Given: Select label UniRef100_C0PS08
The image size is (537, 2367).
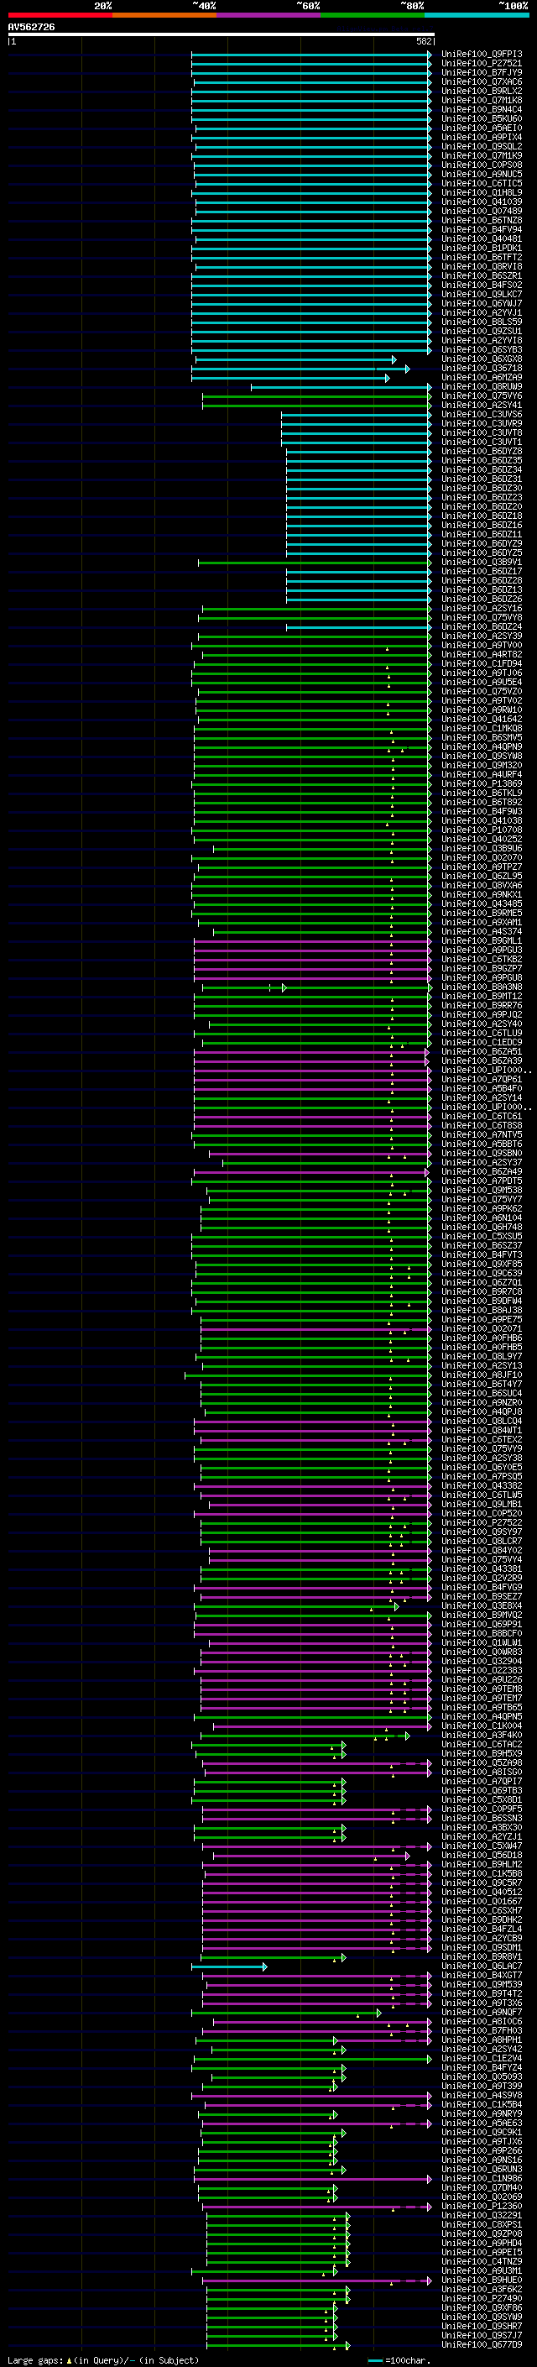Looking at the screenshot, I should (481, 165).
